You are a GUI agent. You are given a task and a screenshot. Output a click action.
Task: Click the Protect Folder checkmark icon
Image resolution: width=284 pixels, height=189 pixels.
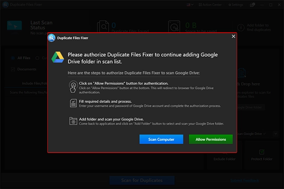[x=262, y=152]
